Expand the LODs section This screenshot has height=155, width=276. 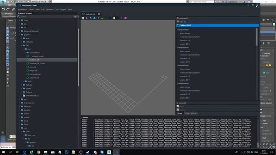tap(217, 22)
